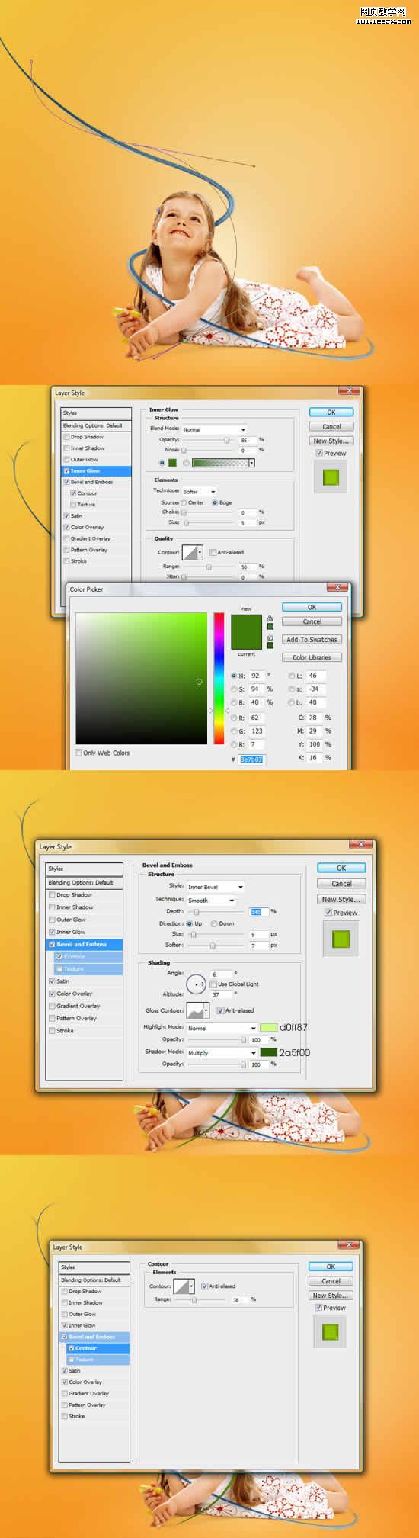The height and width of the screenshot is (1538, 419).
Task: Click the new color swatch in Color Picker
Action: tap(246, 621)
